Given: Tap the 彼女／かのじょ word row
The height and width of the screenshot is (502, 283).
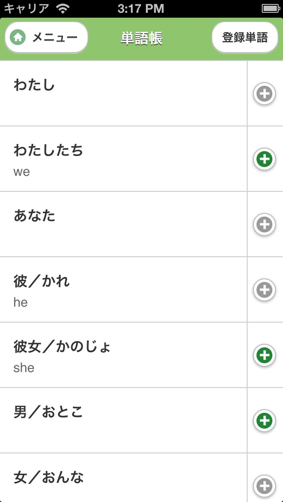Looking at the screenshot, I should (123, 355).
